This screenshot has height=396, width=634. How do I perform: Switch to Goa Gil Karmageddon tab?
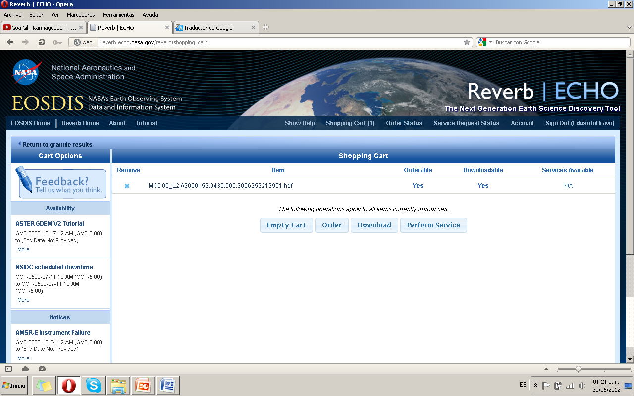(44, 28)
